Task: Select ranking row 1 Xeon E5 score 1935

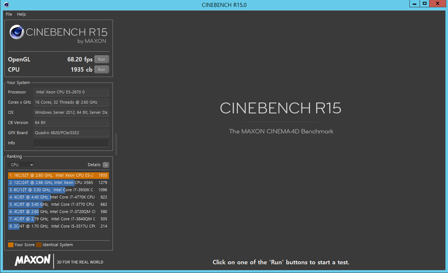Action: 58,175
